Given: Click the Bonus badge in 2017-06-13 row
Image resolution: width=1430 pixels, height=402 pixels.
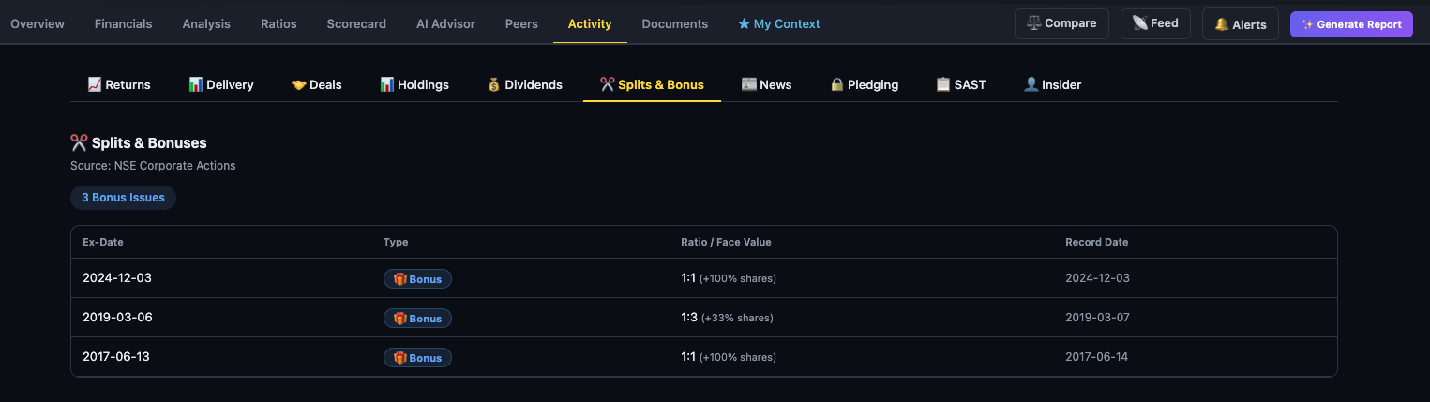Looking at the screenshot, I should point(417,358).
